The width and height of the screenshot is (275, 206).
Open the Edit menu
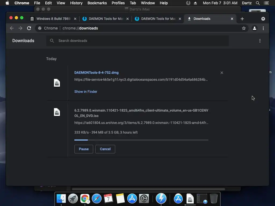pyautogui.click(x=48, y=3)
